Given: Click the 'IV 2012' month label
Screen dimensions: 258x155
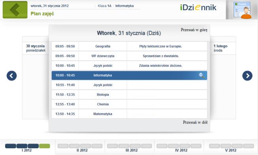Looking at the screenshot, I should pos(181,150).
